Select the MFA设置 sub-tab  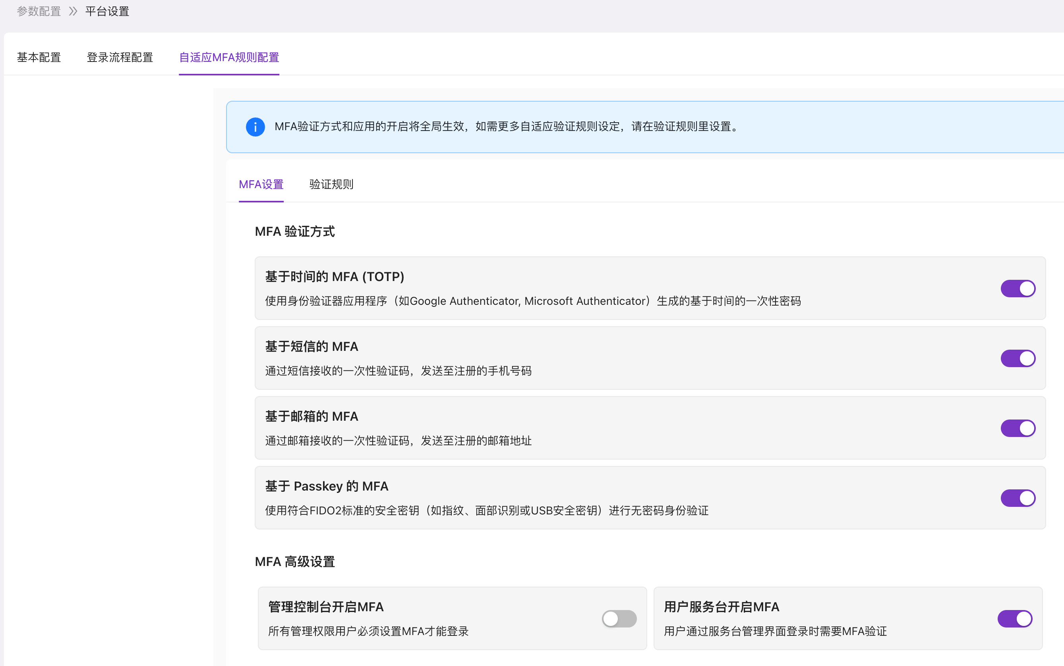coord(261,184)
